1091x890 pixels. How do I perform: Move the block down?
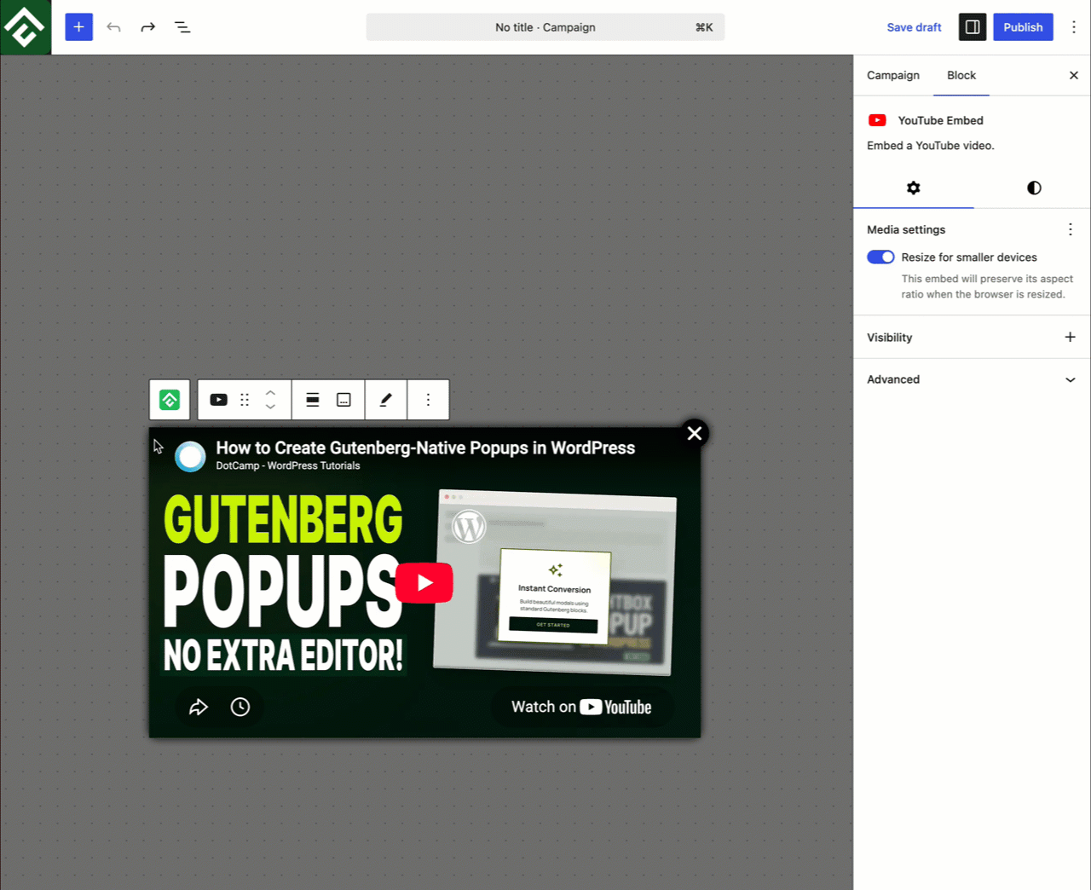(270, 407)
